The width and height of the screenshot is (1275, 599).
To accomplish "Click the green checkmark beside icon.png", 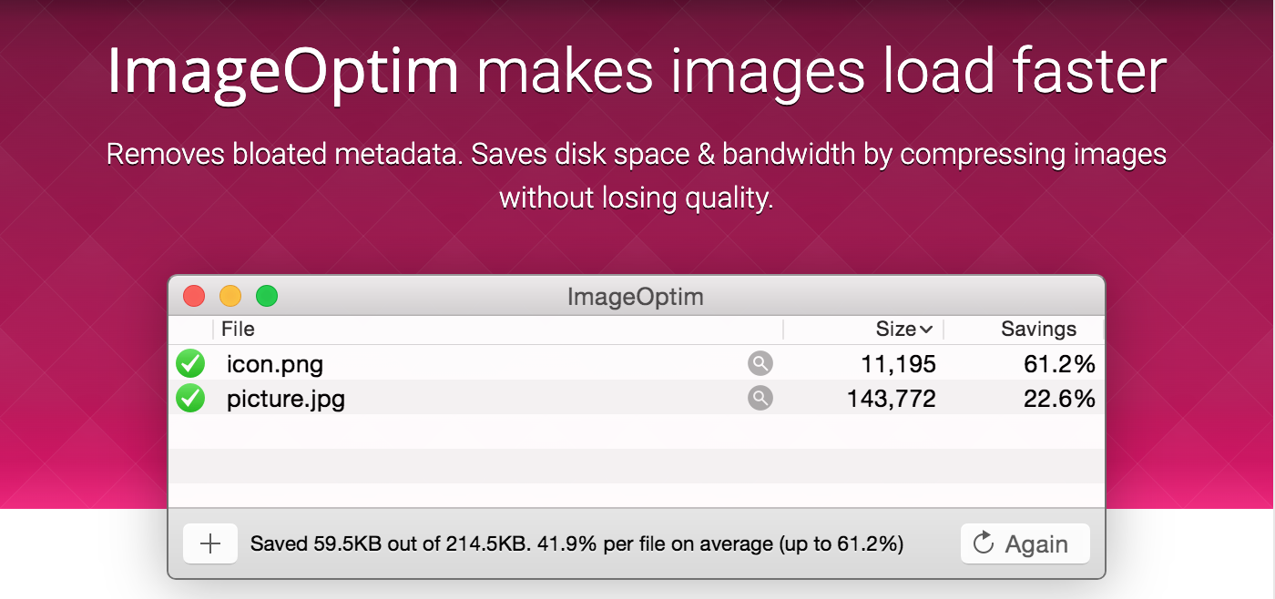I will (x=190, y=364).
